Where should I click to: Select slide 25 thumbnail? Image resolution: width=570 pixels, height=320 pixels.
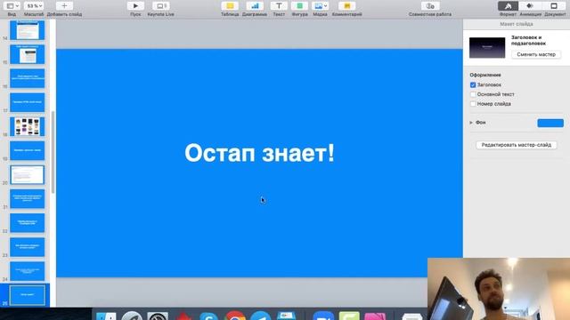pos(28,295)
